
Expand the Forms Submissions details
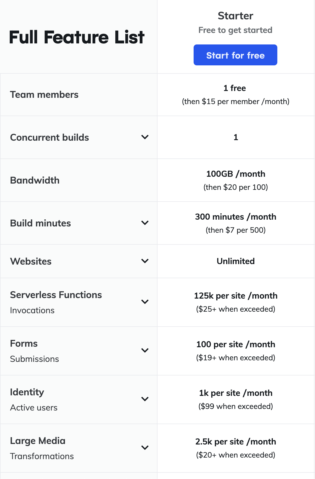[x=145, y=351]
